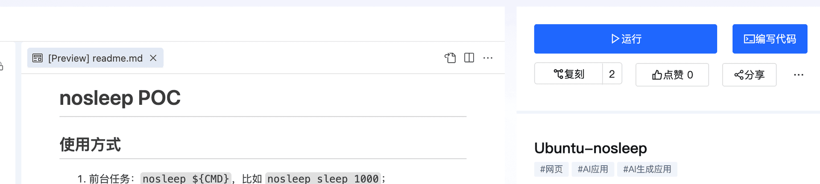Click the open-source-file icon in editor toolbar
820x184 pixels.
(450, 58)
